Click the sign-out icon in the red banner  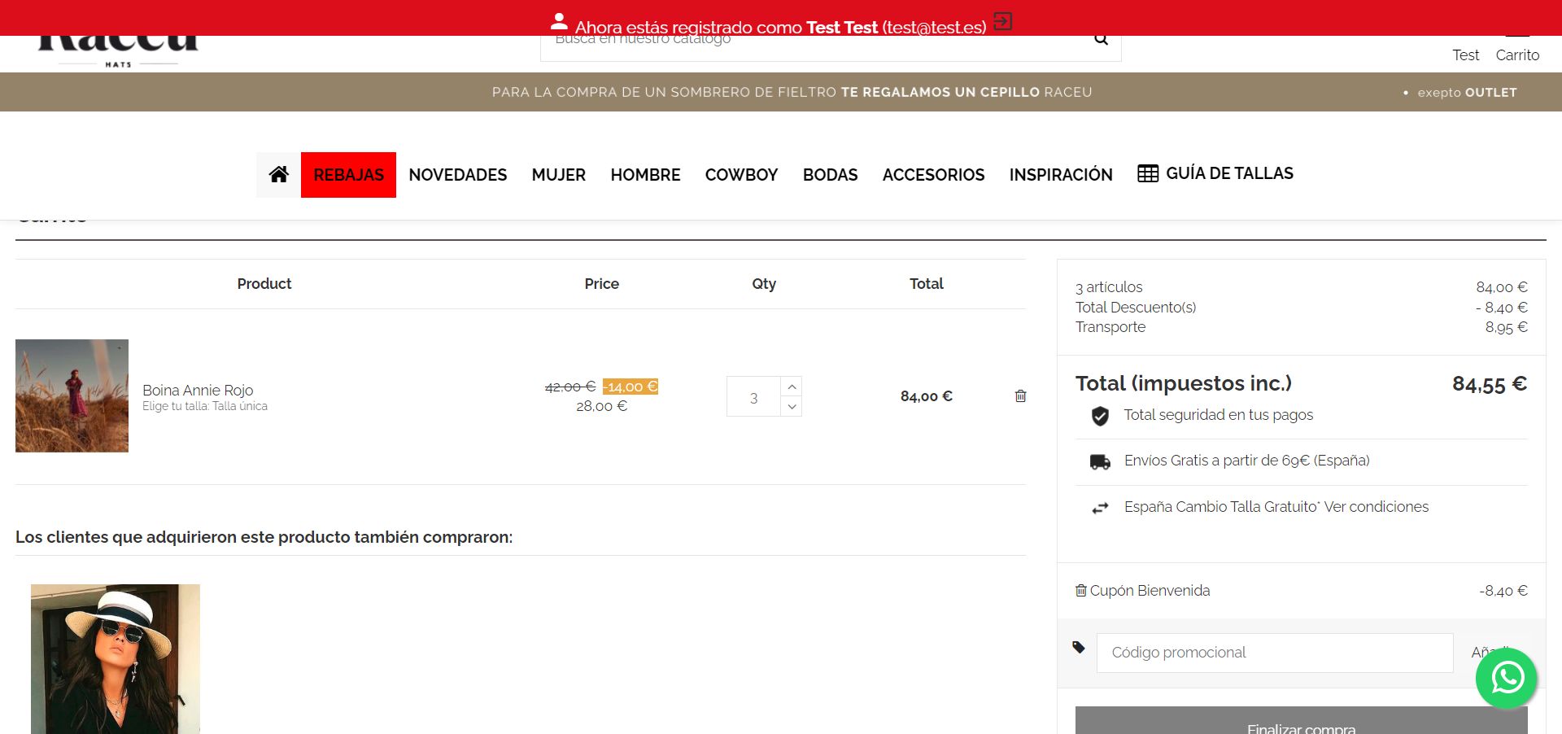coord(1003,21)
